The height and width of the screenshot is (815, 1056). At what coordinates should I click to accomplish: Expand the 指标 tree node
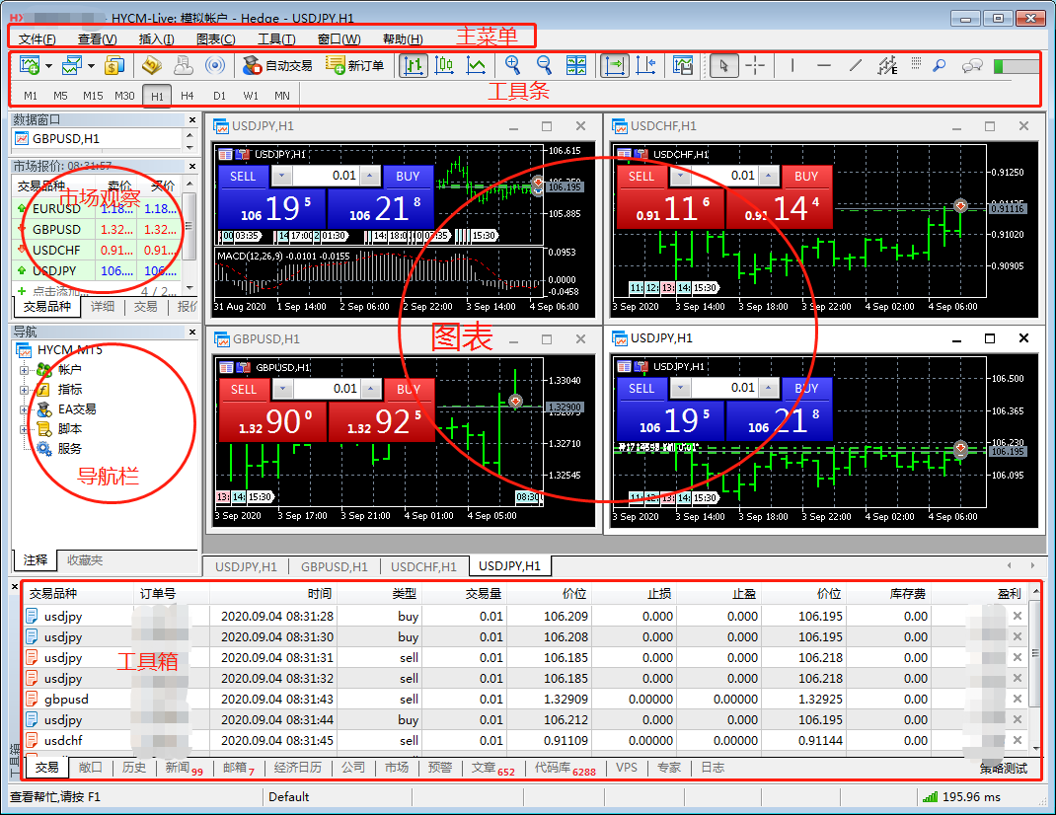[x=25, y=390]
